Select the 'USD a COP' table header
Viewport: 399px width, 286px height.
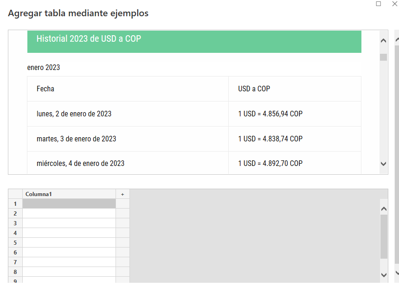(x=254, y=89)
